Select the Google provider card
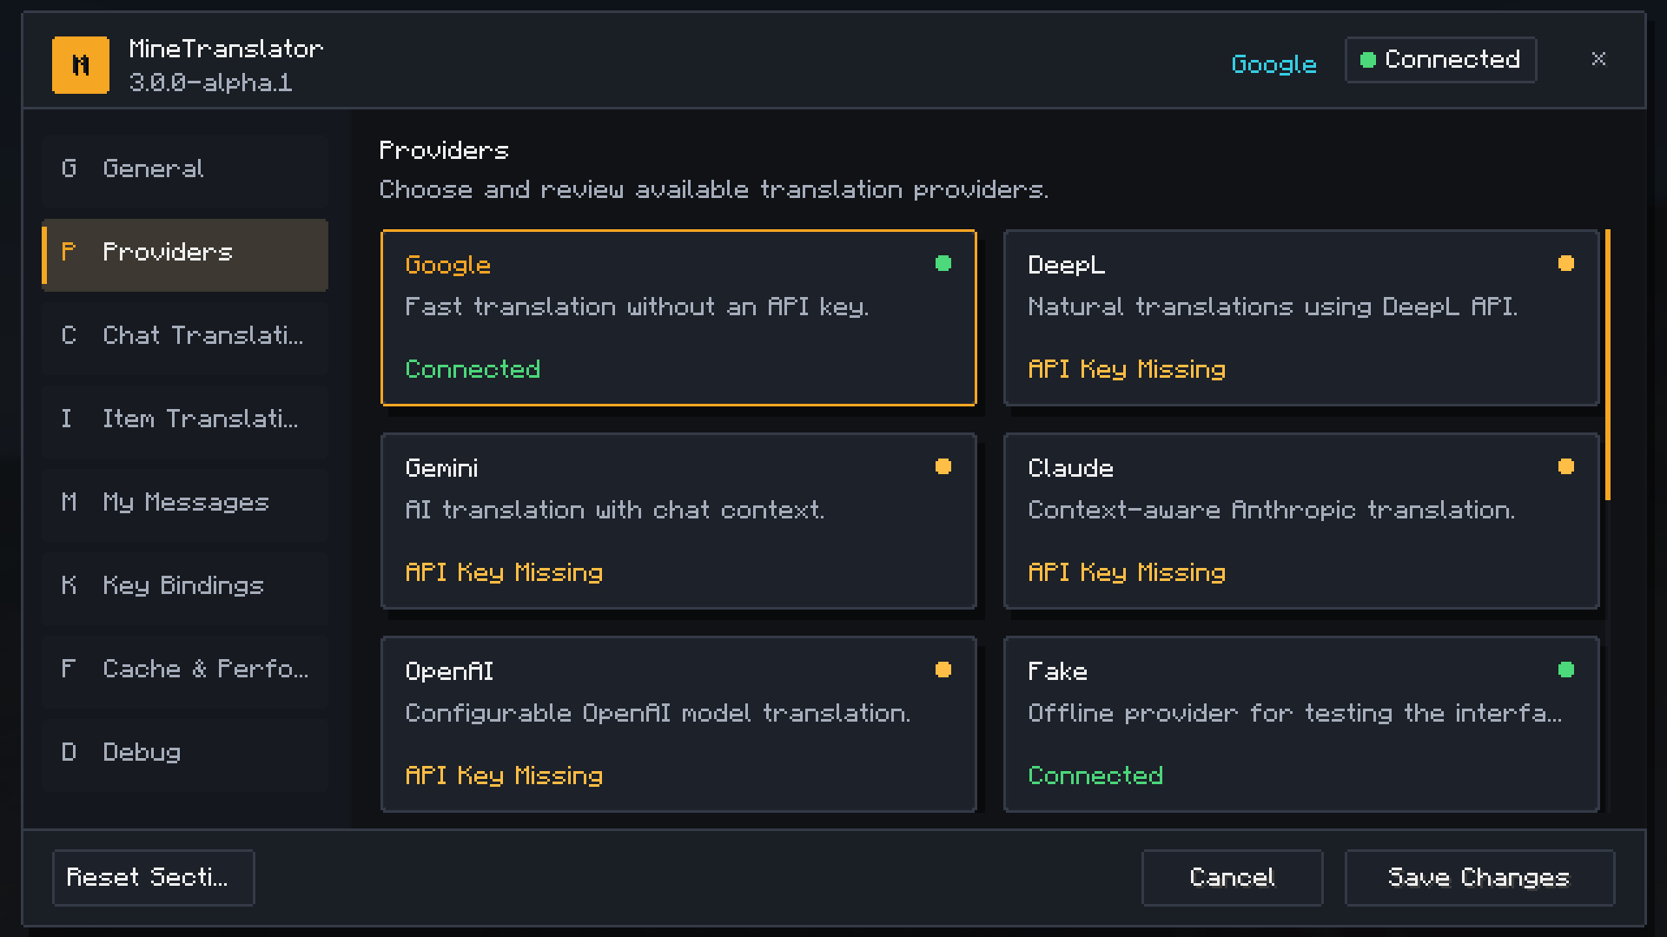 pos(678,318)
